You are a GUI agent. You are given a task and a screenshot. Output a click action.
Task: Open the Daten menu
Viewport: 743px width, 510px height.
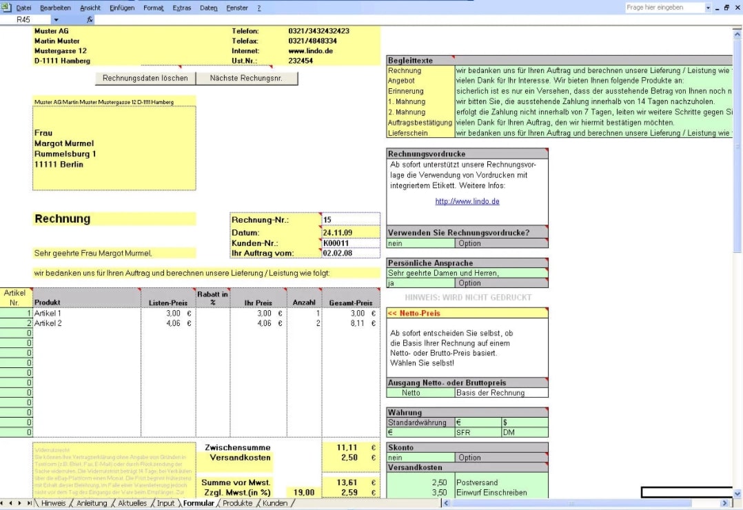click(x=208, y=8)
